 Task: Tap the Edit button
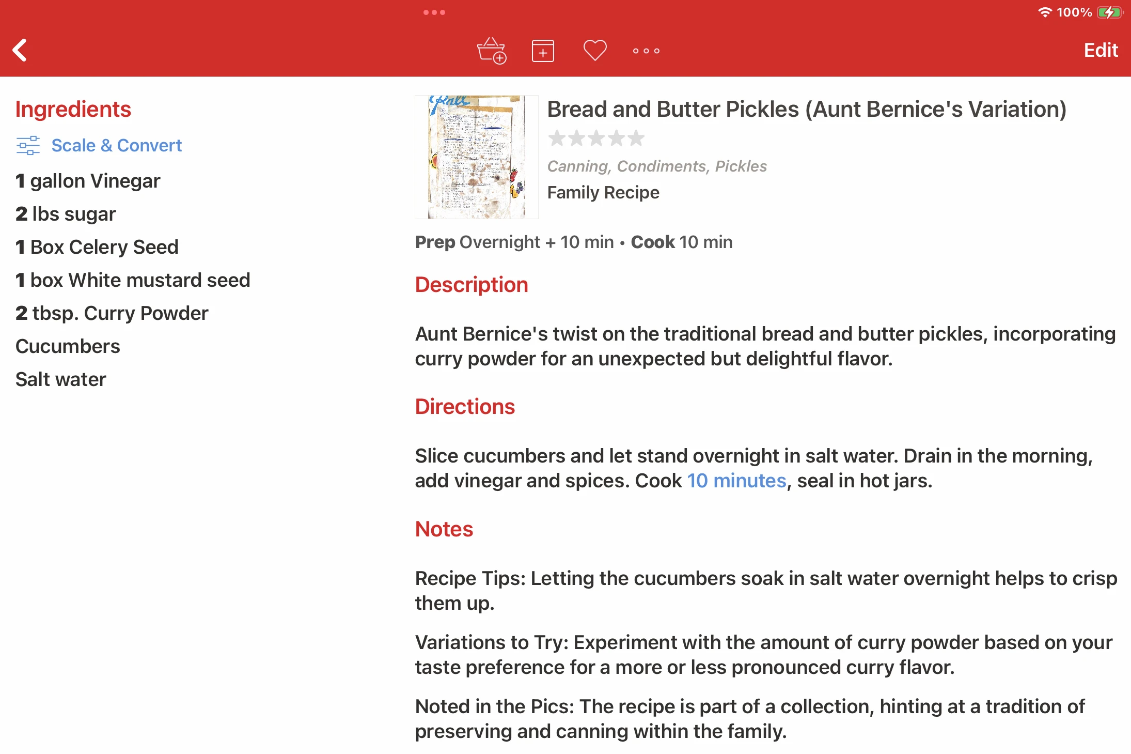click(1101, 50)
